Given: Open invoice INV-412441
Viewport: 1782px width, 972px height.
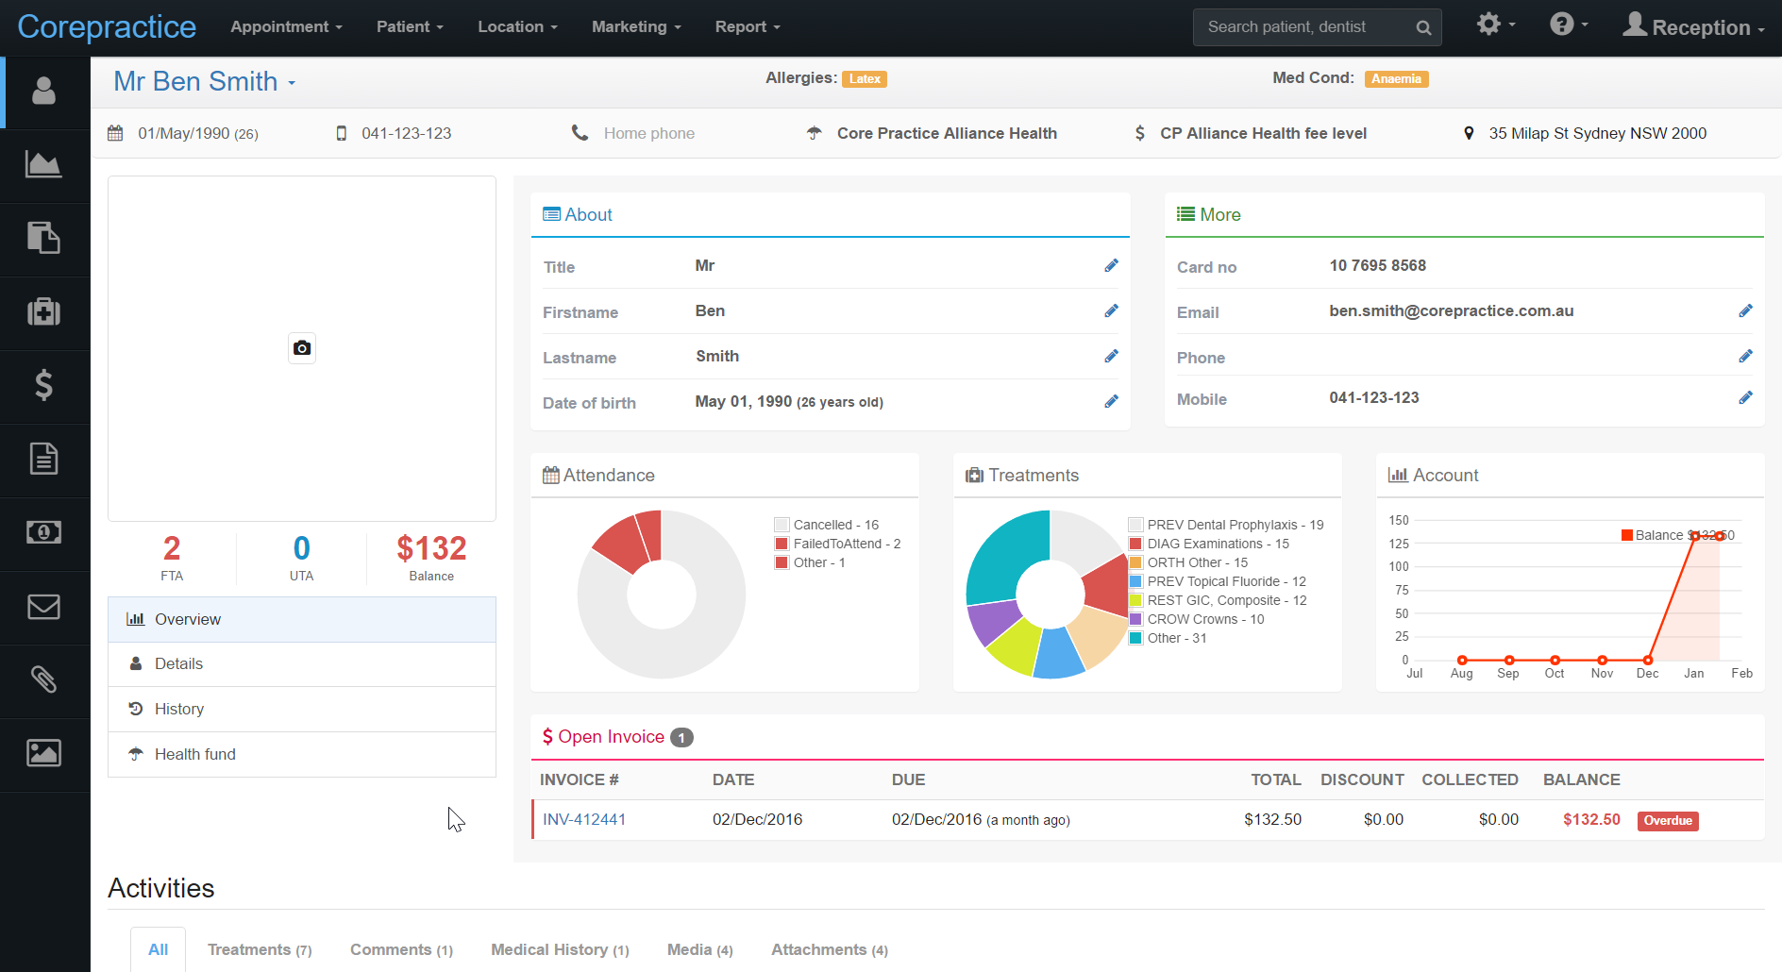Looking at the screenshot, I should click(x=583, y=819).
